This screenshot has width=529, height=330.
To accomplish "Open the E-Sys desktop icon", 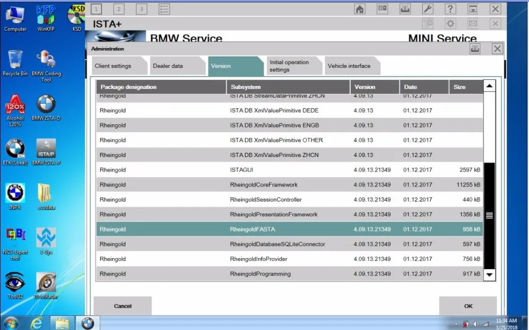I will click(x=46, y=241).
